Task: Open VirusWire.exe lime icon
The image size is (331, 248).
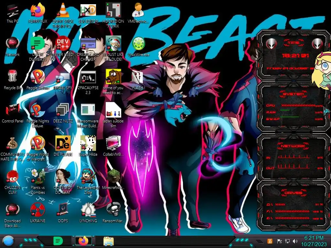Action: 138,47
